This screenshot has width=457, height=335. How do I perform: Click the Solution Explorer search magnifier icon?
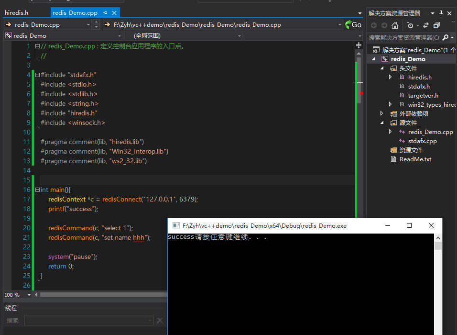pos(446,37)
